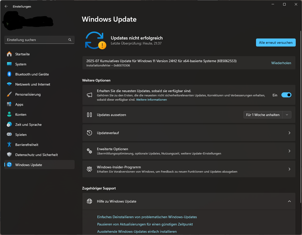Open the Updateverlauf page
The width and height of the screenshot is (302, 235).
[x=289, y=133]
